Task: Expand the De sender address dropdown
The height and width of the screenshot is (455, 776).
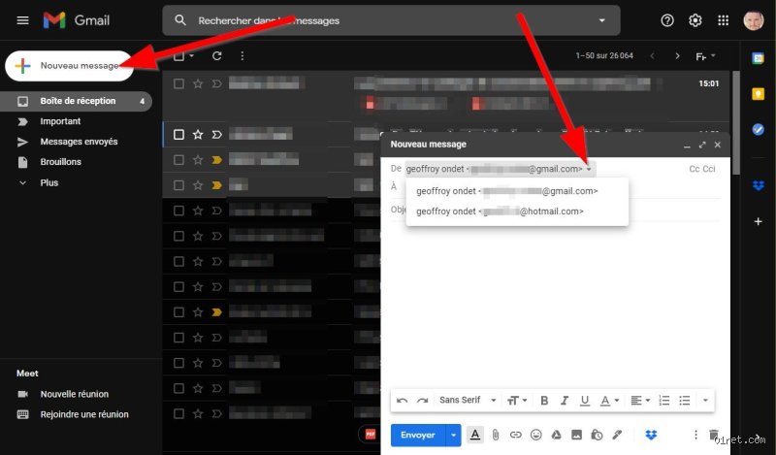Action: click(589, 170)
